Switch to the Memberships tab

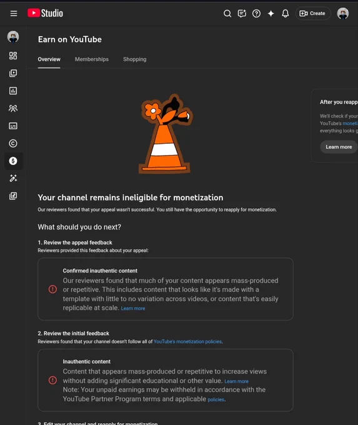point(92,59)
